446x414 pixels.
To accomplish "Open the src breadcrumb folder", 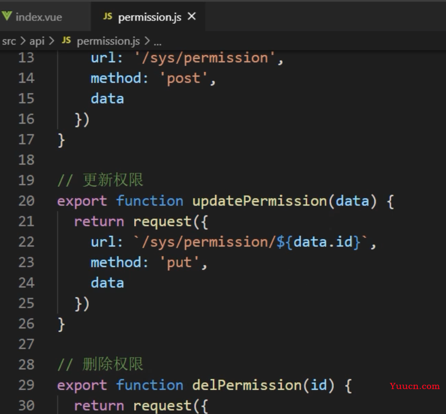I will [x=9, y=41].
